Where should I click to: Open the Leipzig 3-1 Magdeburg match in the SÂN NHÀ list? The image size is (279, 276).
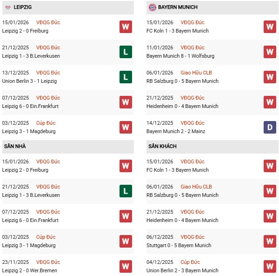point(29,245)
